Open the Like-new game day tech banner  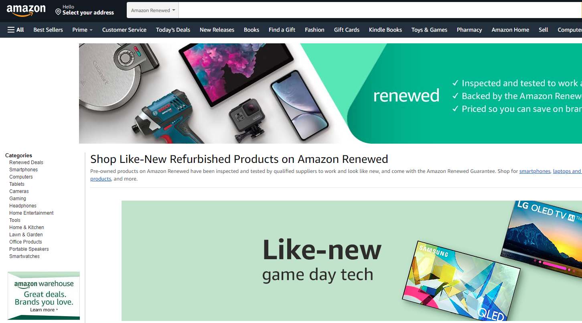[352, 261]
